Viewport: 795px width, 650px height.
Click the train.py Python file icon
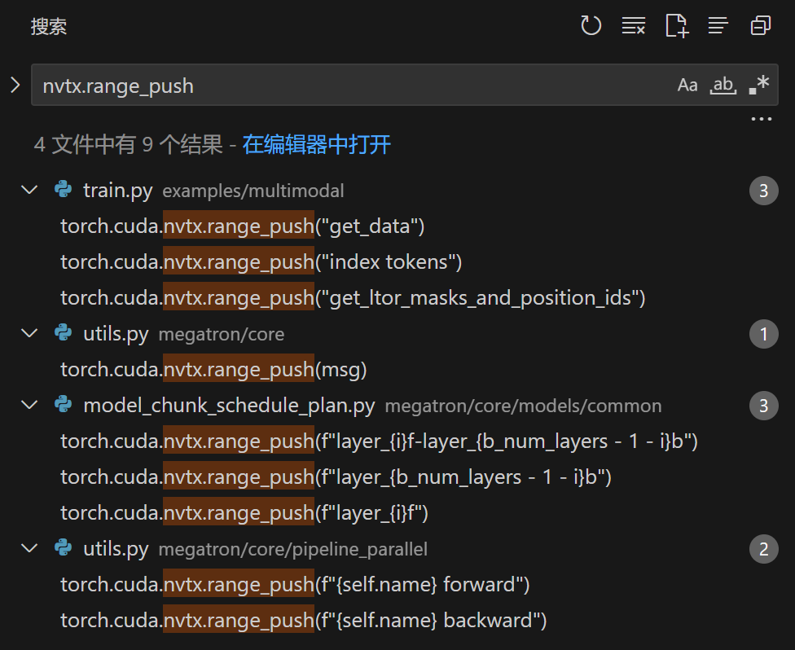64,191
